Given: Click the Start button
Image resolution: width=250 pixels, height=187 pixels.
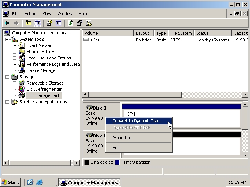Looking at the screenshot, I should pyautogui.click(x=11, y=182).
